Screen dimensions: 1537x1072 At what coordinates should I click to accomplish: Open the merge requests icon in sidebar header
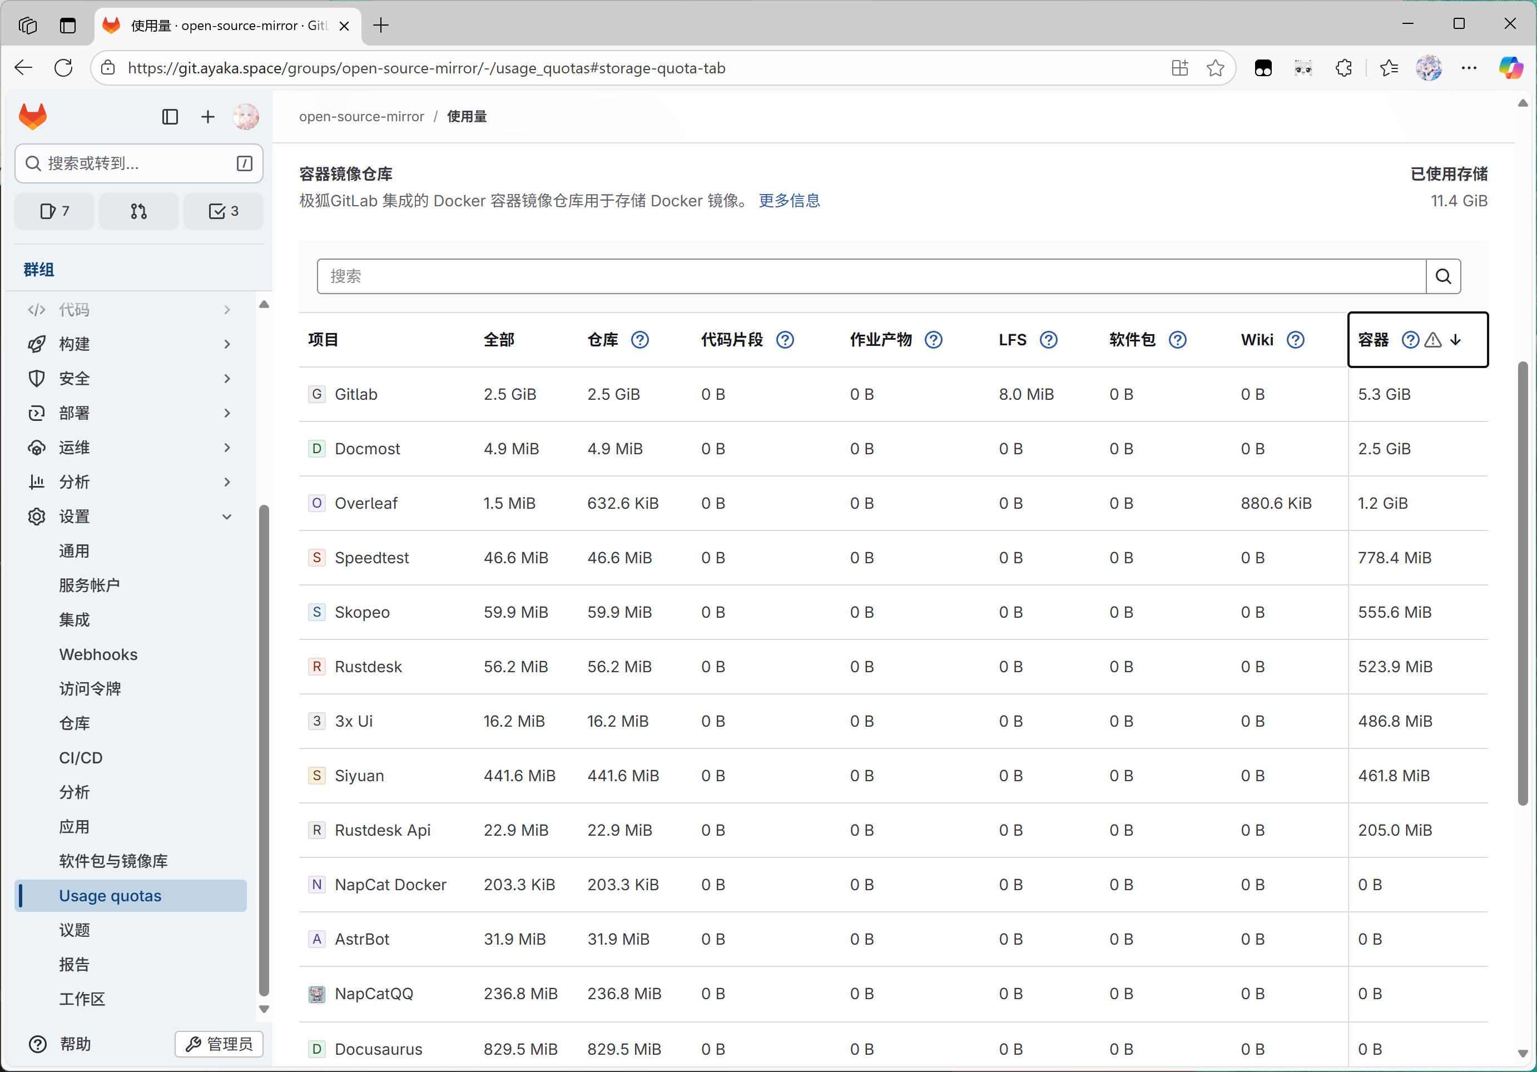tap(138, 211)
